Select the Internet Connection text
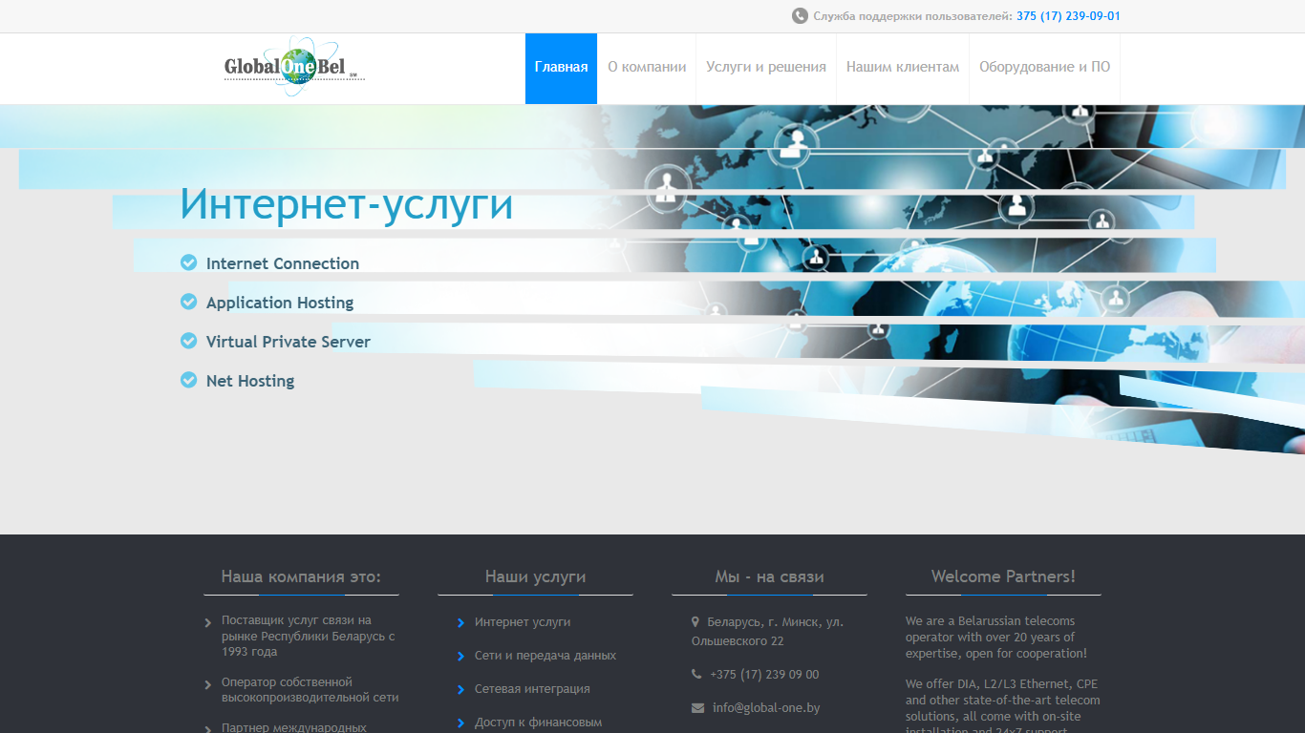This screenshot has height=733, width=1305. click(283, 263)
